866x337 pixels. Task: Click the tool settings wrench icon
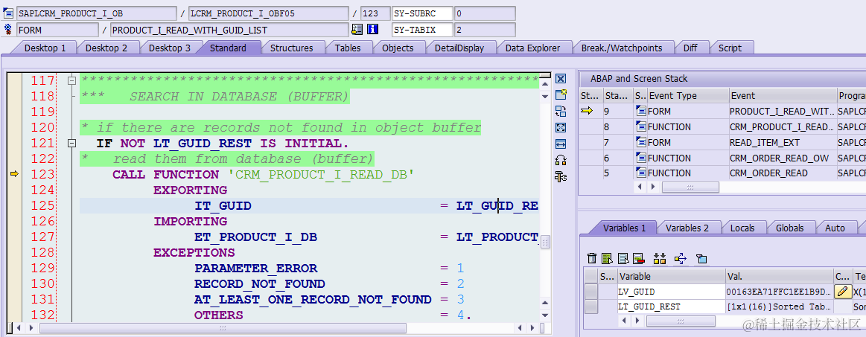561,177
